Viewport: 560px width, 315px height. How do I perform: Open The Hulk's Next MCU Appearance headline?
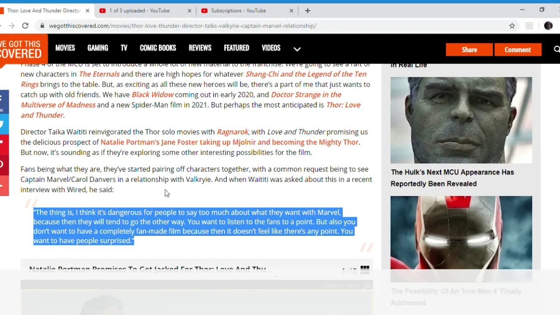click(452, 178)
